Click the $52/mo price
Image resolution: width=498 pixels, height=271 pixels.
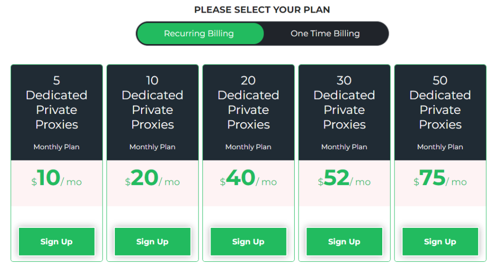coord(344,179)
